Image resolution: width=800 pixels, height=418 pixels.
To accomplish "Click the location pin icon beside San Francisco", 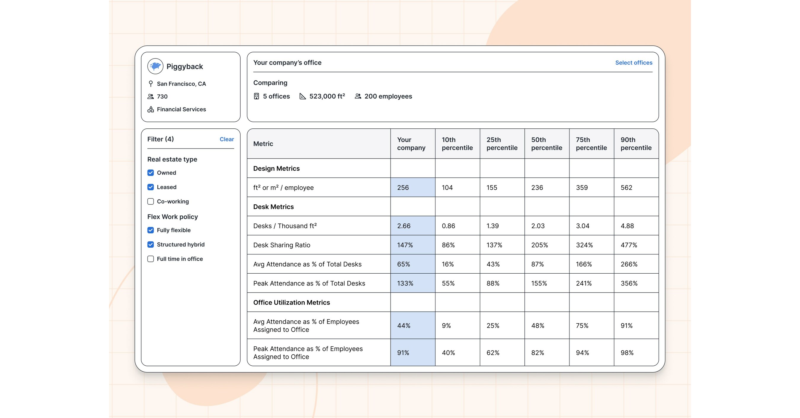I will [151, 83].
